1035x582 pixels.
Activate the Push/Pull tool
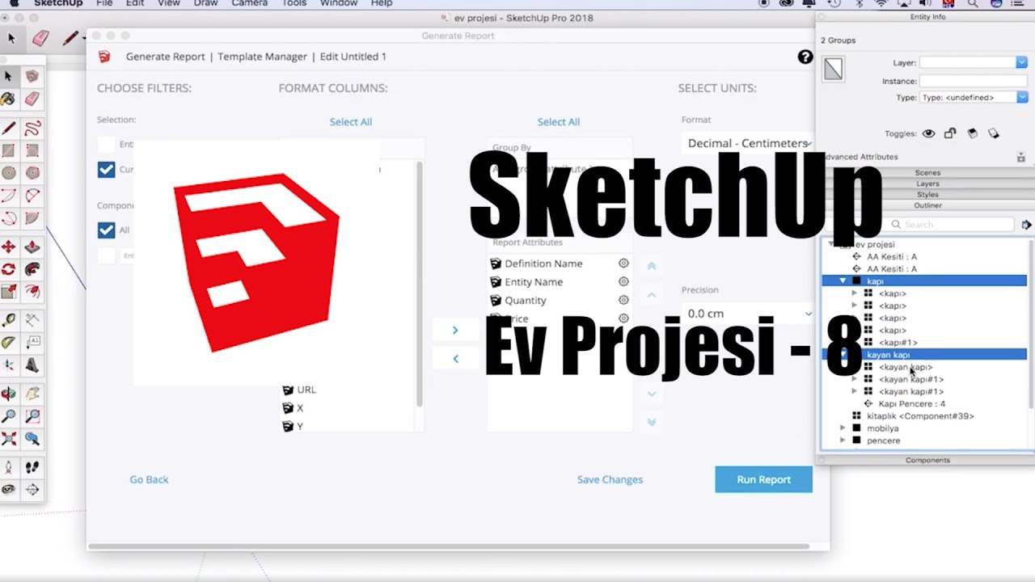click(32, 247)
